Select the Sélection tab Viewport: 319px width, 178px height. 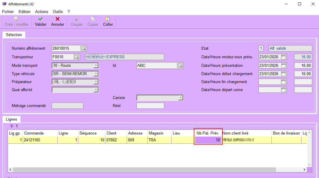pyautogui.click(x=14, y=35)
